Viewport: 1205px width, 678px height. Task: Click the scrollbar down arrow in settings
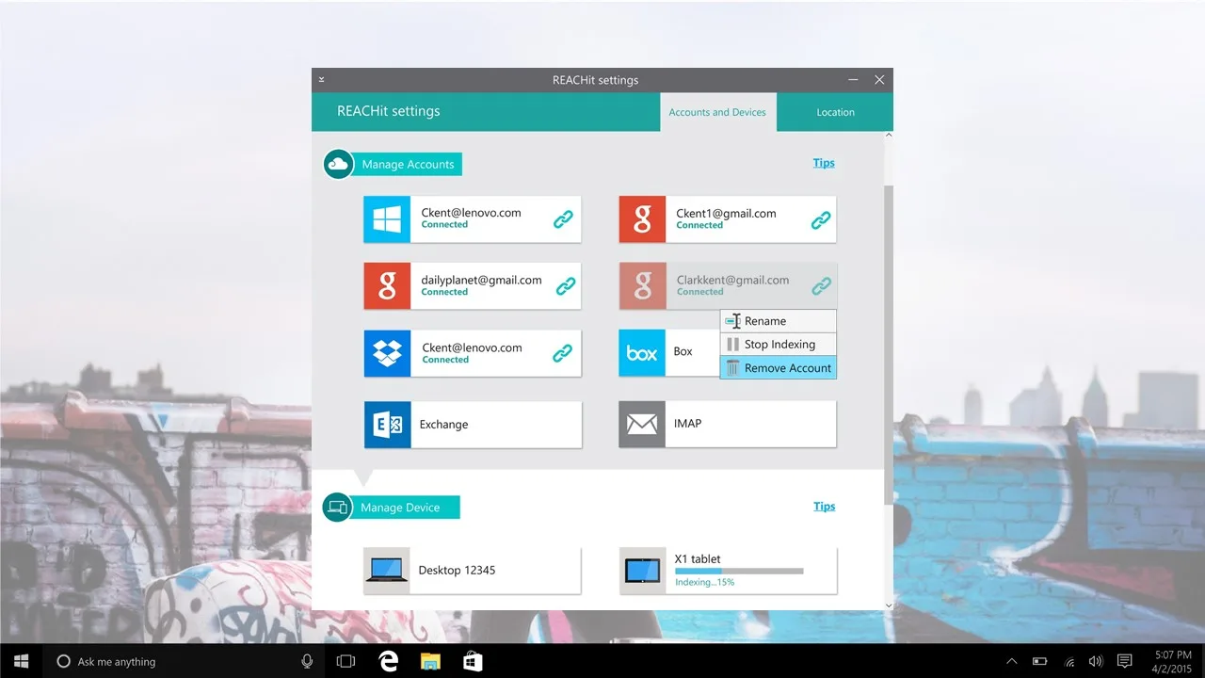click(x=889, y=605)
